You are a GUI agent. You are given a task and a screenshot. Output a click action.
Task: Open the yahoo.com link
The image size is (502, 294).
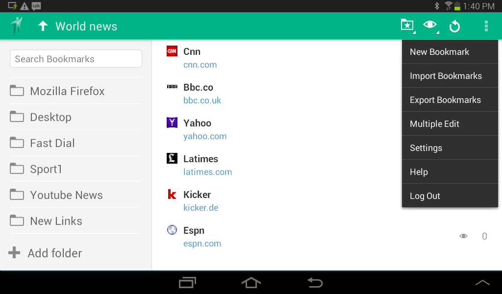pyautogui.click(x=205, y=136)
